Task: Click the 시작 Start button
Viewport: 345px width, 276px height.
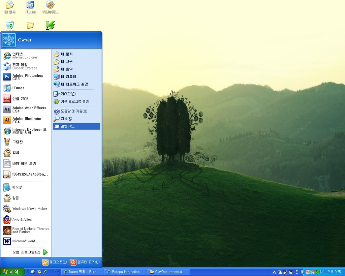Action: [x=12, y=272]
